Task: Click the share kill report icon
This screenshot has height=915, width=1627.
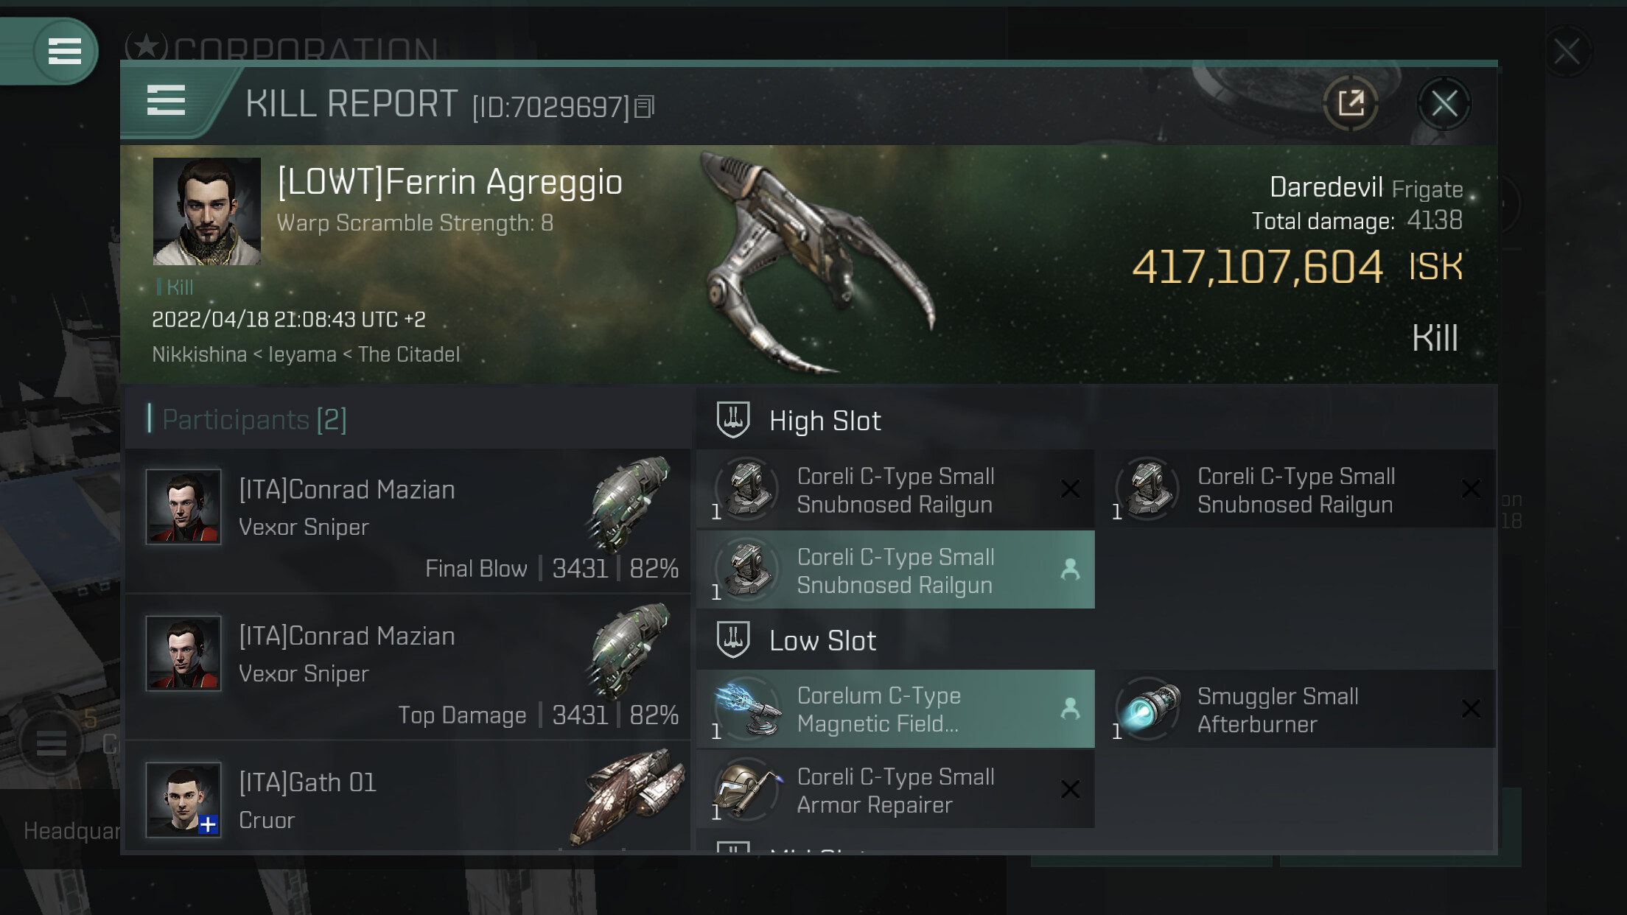Action: coord(1351,103)
